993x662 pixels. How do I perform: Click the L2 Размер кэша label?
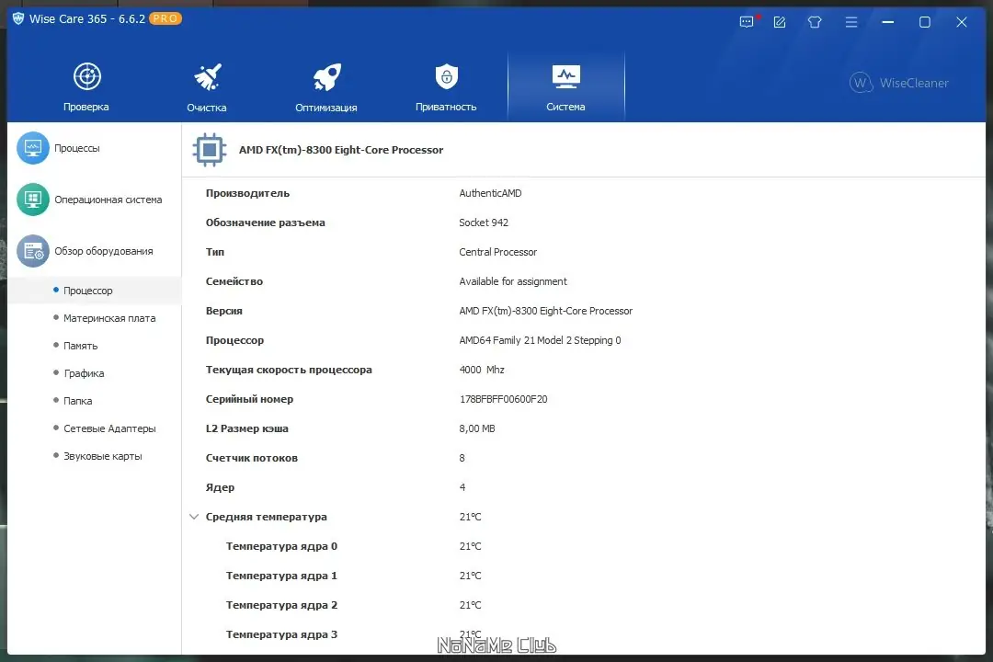247,428
